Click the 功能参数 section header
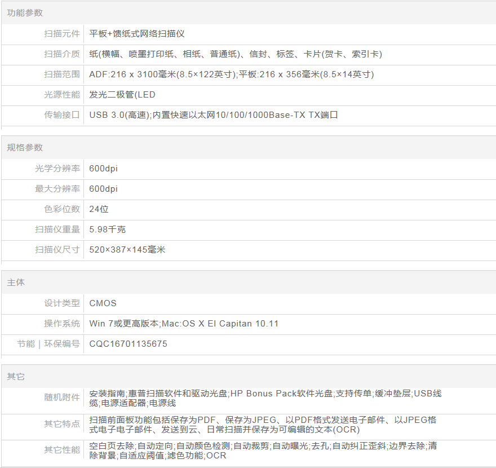 coord(25,12)
